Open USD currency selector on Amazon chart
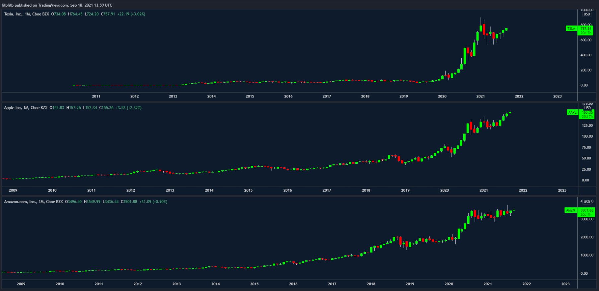The height and width of the screenshot is (291, 599). tap(587, 202)
